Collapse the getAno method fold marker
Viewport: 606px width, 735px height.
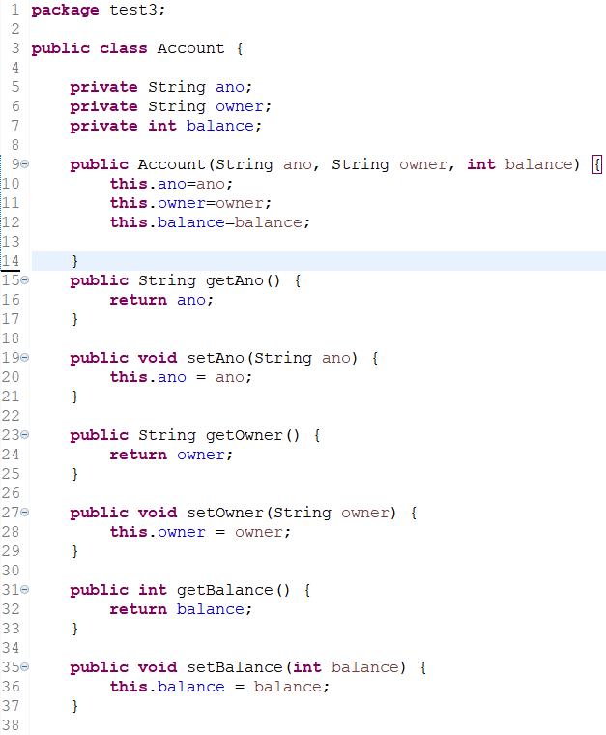25,280
